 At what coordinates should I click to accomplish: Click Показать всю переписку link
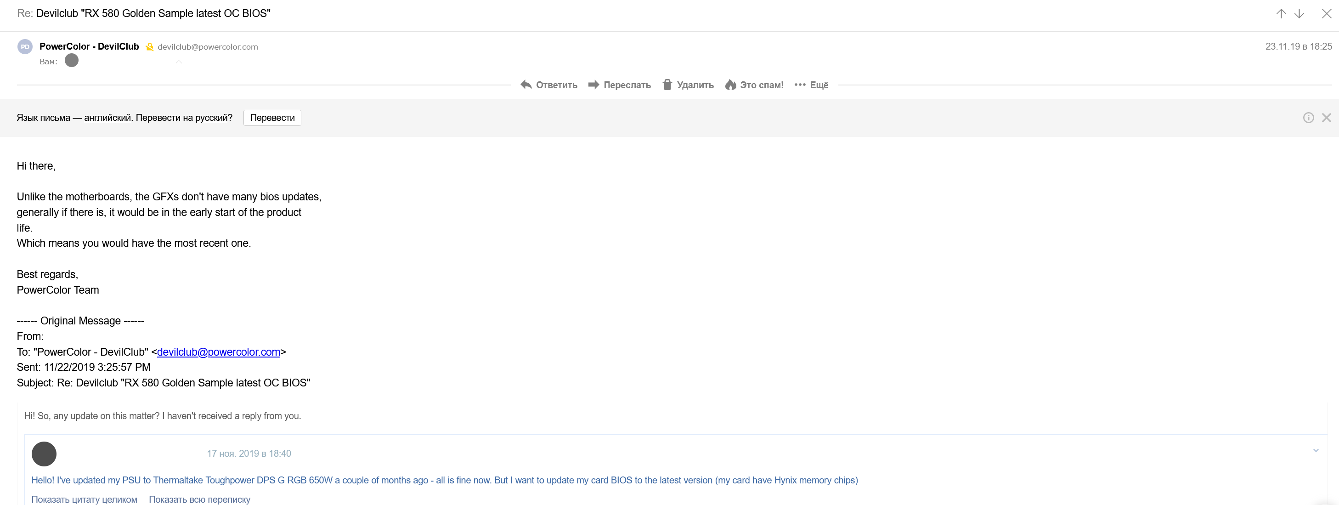click(x=200, y=499)
